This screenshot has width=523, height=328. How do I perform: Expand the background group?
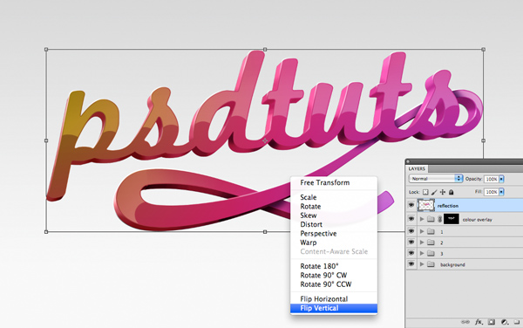[422, 264]
